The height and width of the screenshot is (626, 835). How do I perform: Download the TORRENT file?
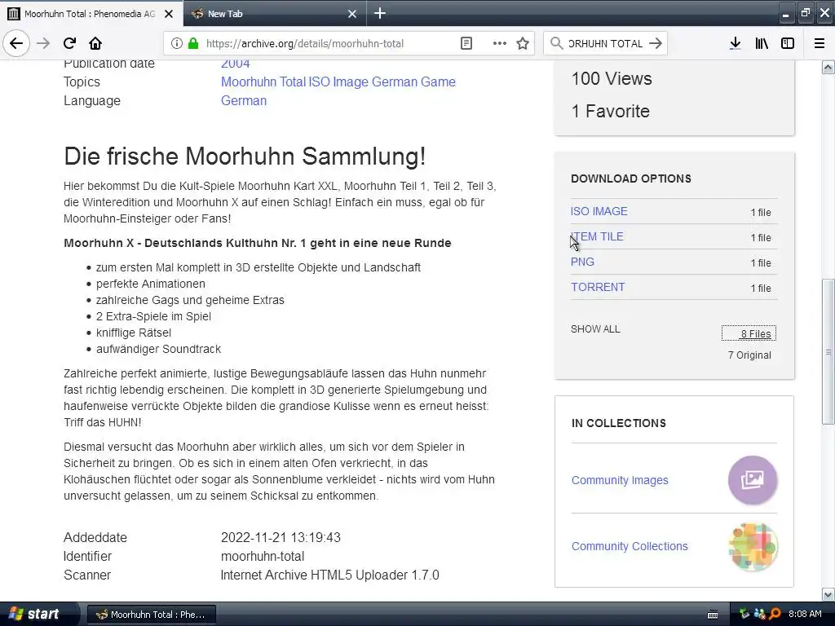(598, 287)
